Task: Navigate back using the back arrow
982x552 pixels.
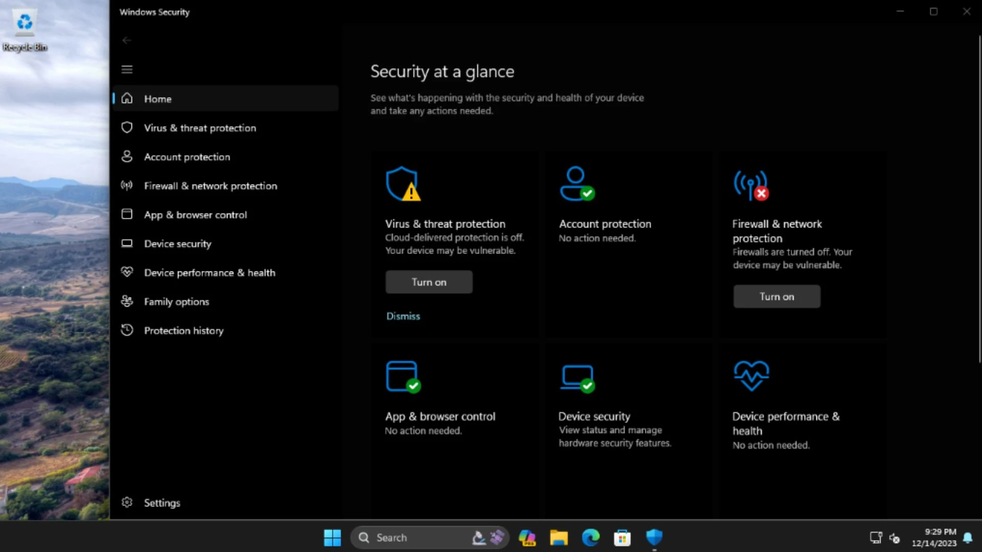Action: pos(127,40)
